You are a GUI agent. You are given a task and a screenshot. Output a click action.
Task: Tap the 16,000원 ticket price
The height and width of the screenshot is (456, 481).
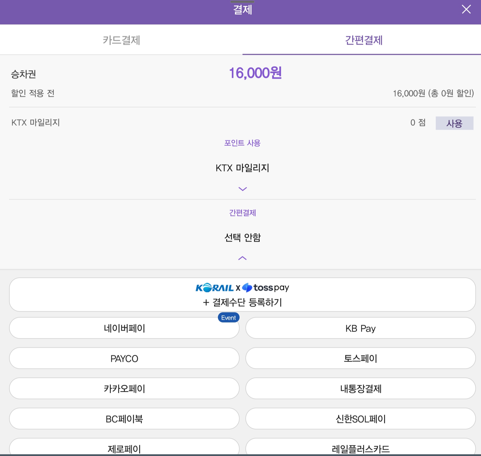(255, 73)
